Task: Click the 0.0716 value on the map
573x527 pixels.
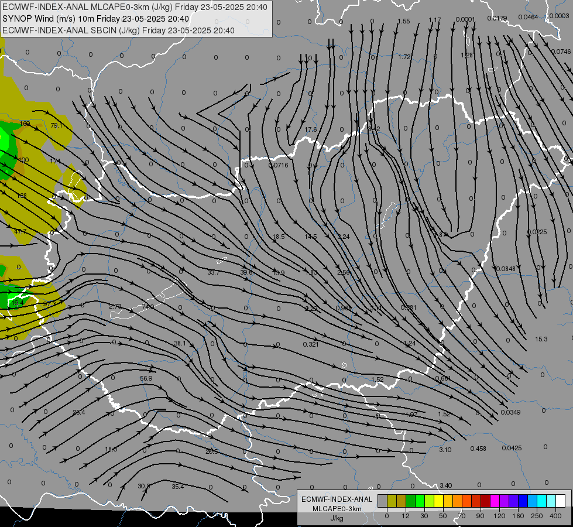Action: pos(279,165)
